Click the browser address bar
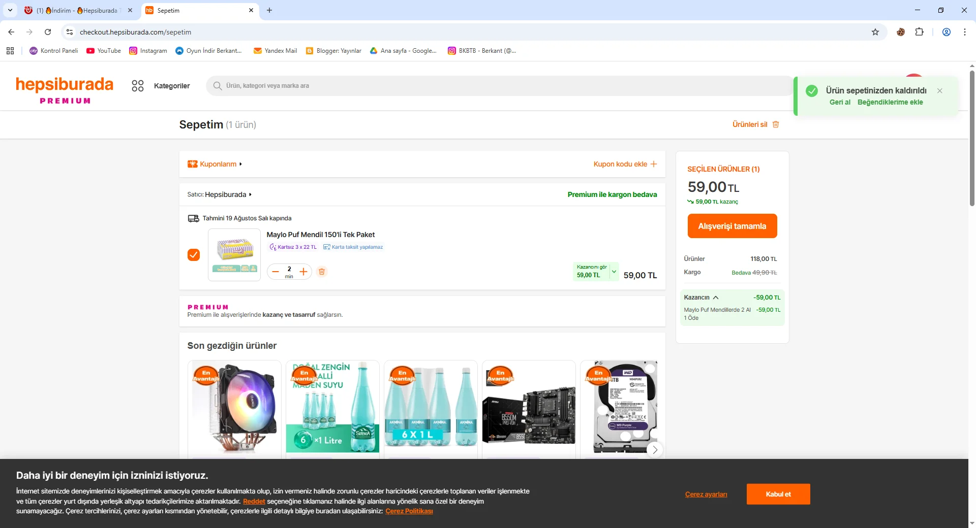The width and height of the screenshot is (976, 528). [x=473, y=32]
